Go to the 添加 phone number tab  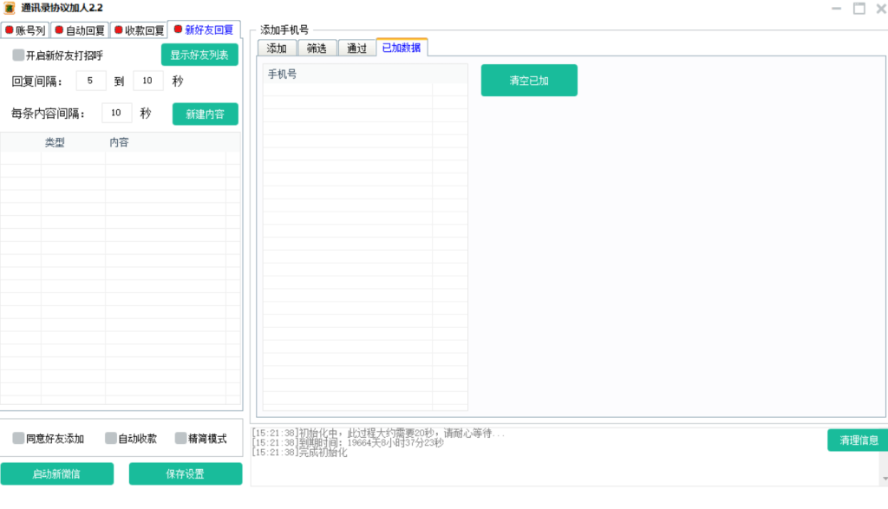277,49
